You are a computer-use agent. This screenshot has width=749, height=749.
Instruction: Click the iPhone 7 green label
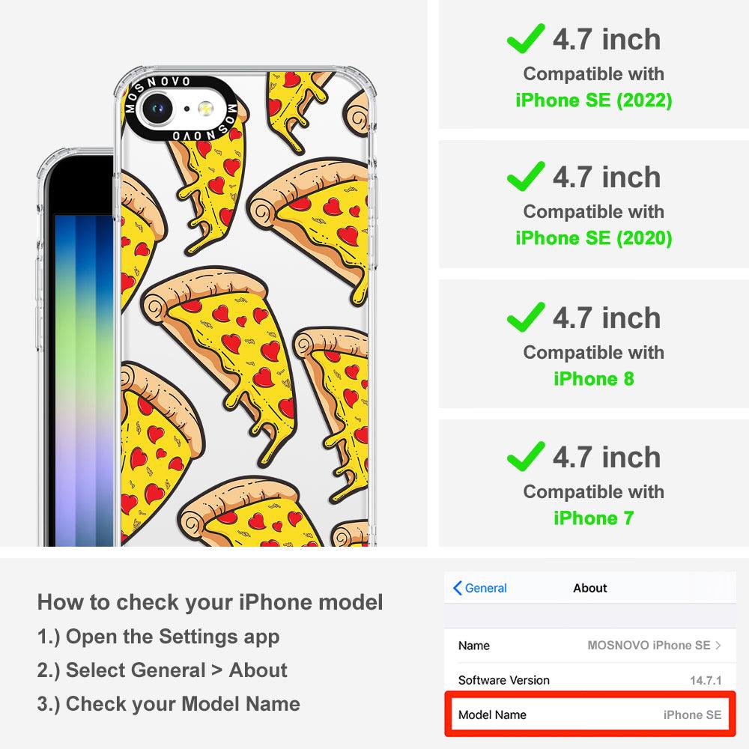pyautogui.click(x=594, y=518)
